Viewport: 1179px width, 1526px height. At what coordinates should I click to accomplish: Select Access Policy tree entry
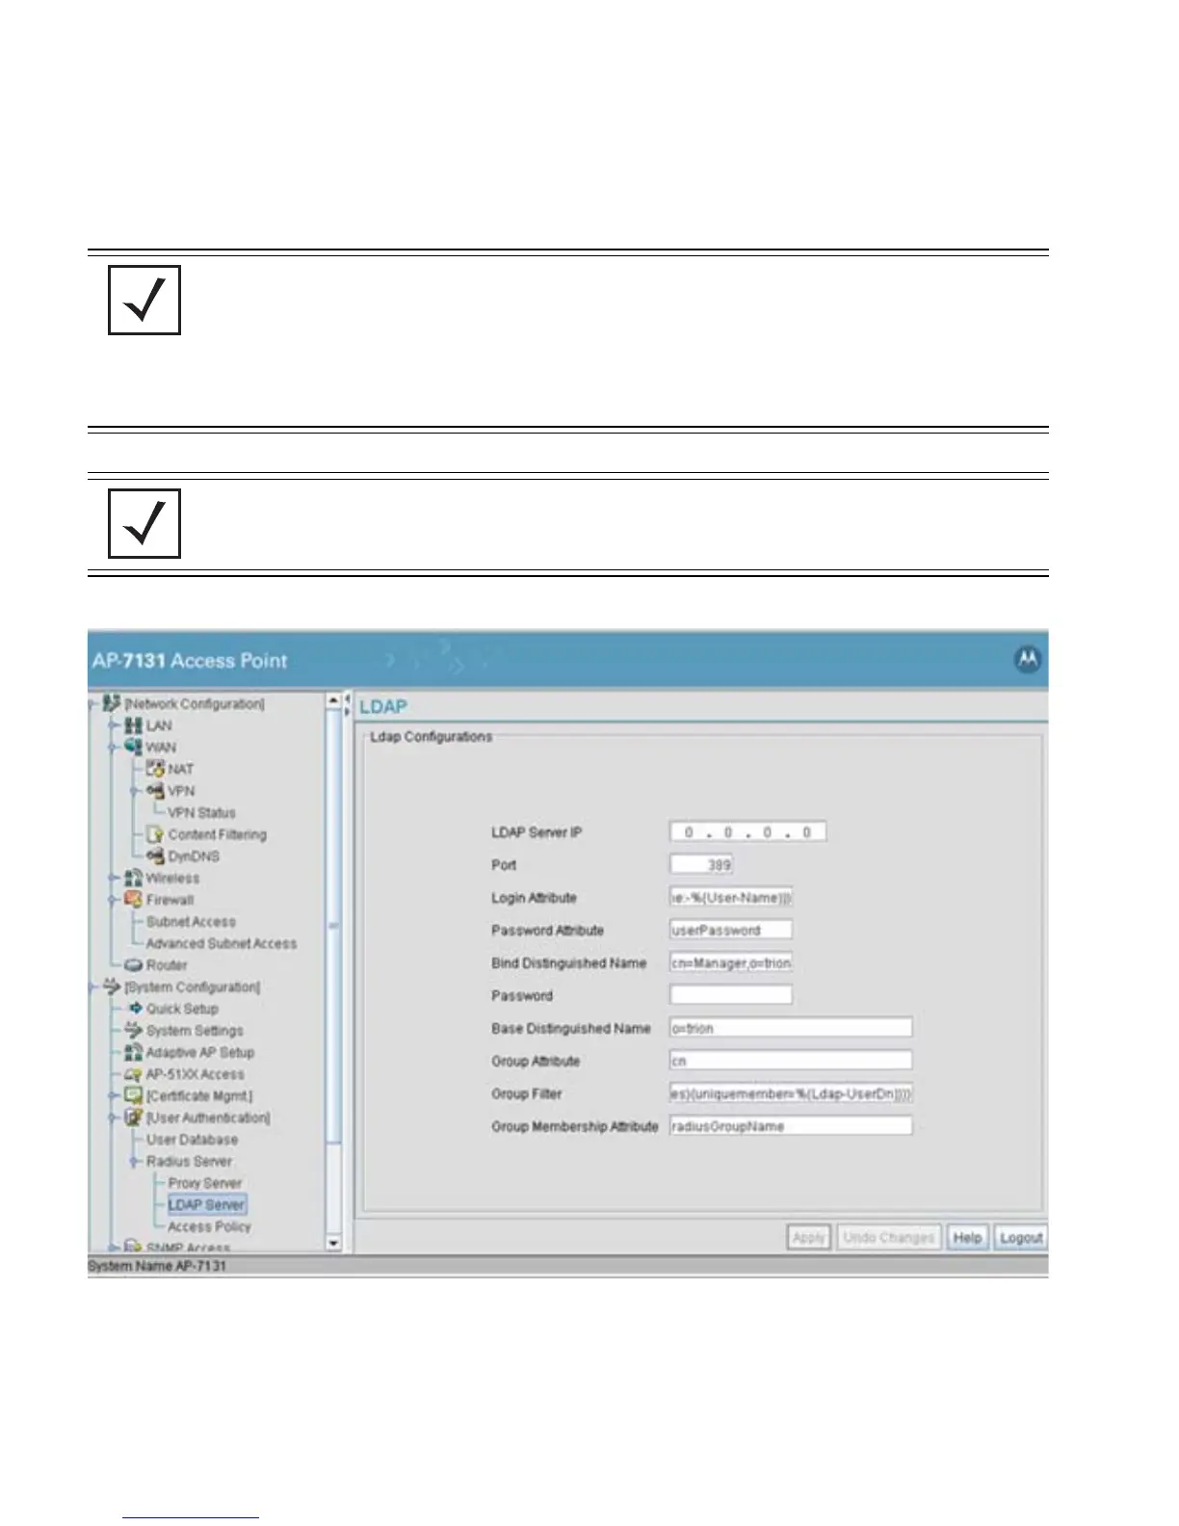209,1227
